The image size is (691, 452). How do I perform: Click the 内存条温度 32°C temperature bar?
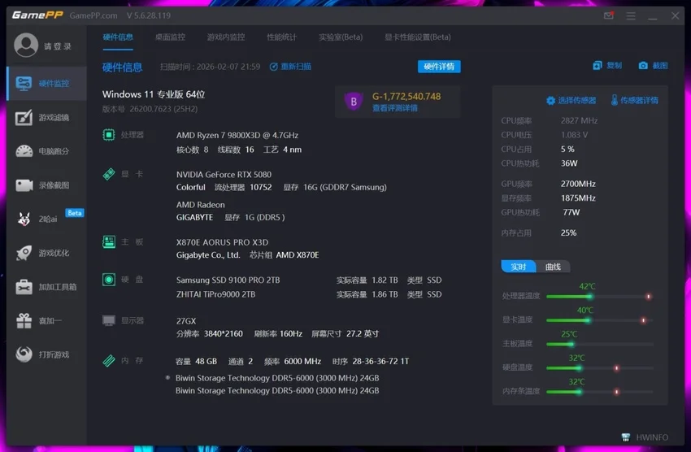click(600, 392)
